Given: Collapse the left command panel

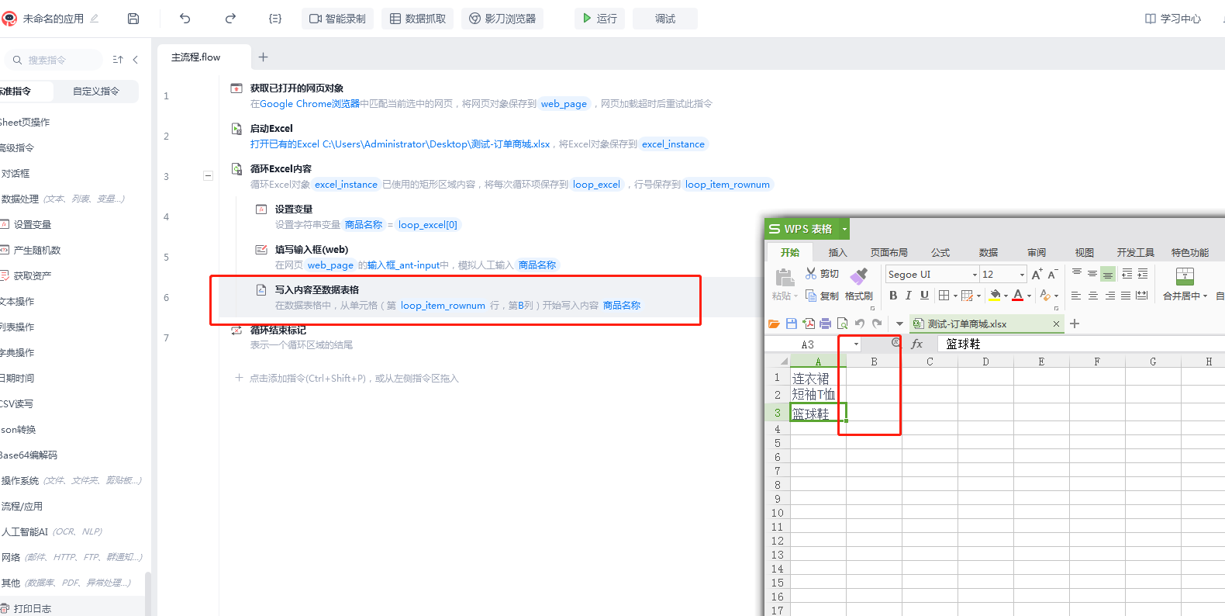Looking at the screenshot, I should 136,60.
